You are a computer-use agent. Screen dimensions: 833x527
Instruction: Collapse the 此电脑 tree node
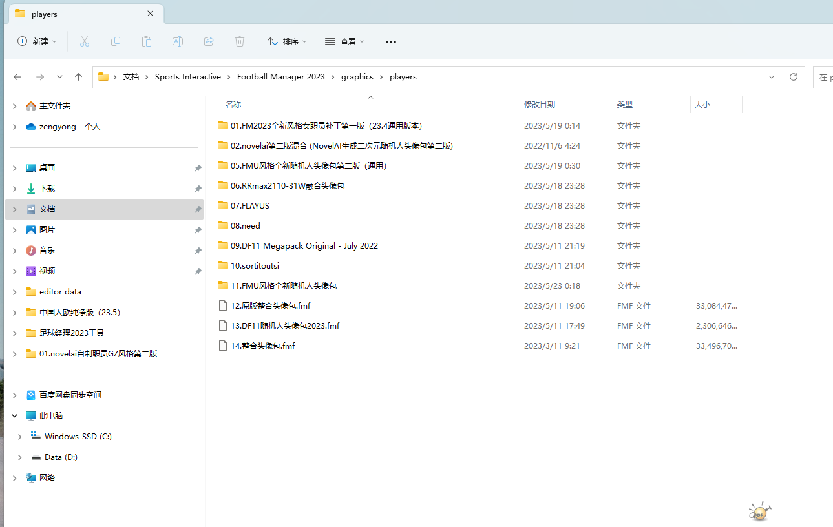pyautogui.click(x=14, y=416)
